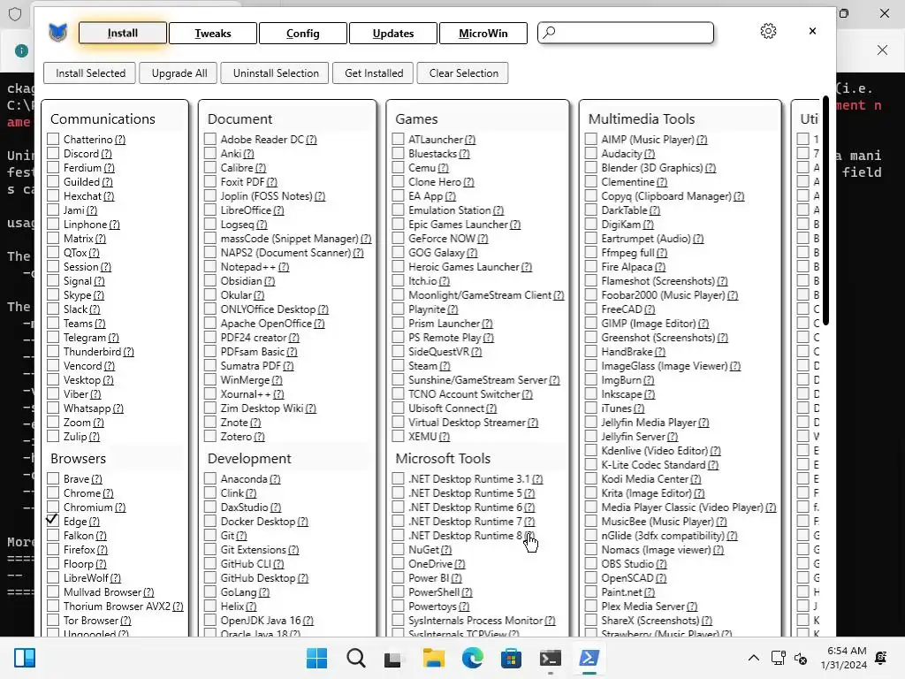This screenshot has height=679, width=905.
Task: Open widgets panel on taskbar
Action: pos(25,658)
